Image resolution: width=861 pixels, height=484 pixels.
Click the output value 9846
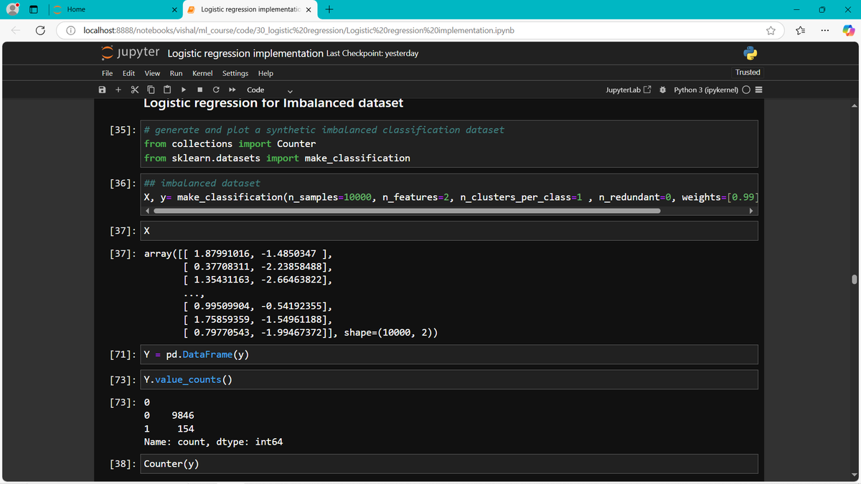pyautogui.click(x=183, y=415)
